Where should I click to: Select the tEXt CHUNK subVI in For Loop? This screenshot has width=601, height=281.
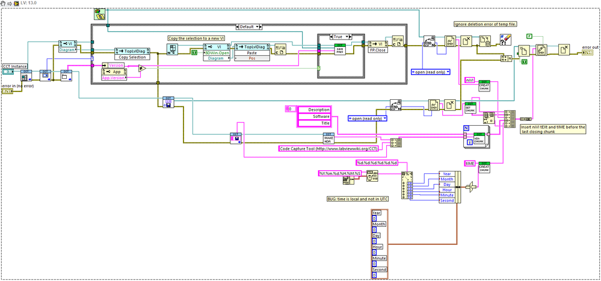click(478, 138)
